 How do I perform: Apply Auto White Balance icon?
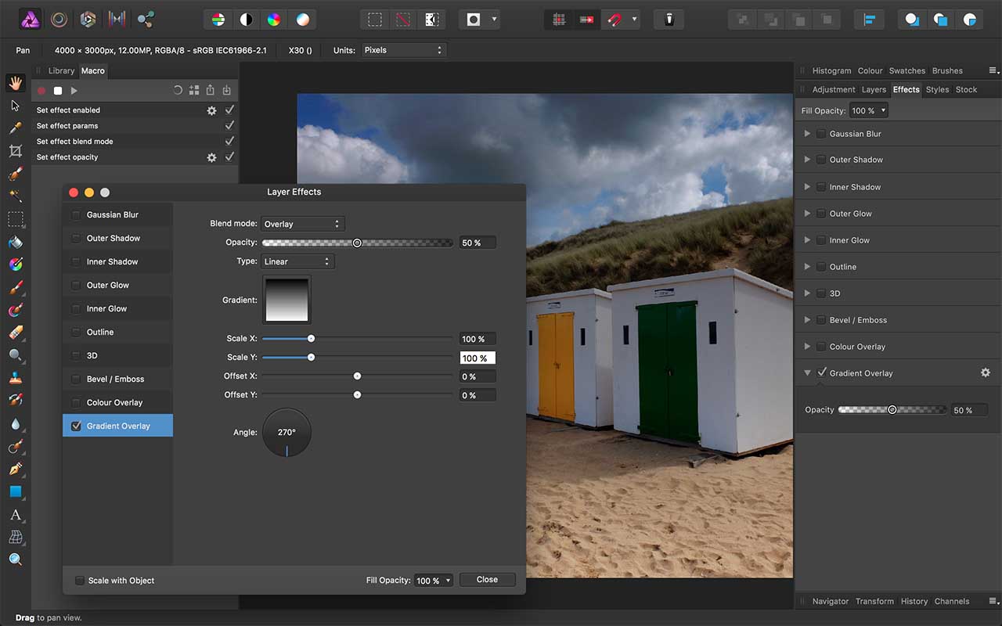[302, 20]
